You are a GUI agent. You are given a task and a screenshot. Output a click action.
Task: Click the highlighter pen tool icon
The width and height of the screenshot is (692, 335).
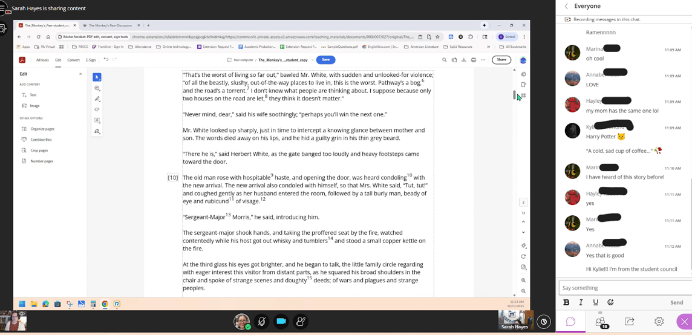tap(97, 99)
